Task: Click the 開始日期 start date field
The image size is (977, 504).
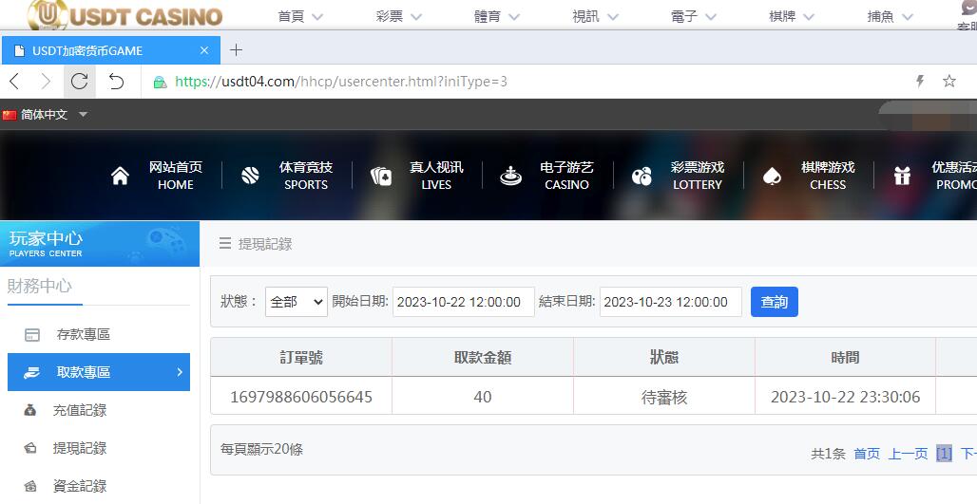Action: [x=463, y=302]
